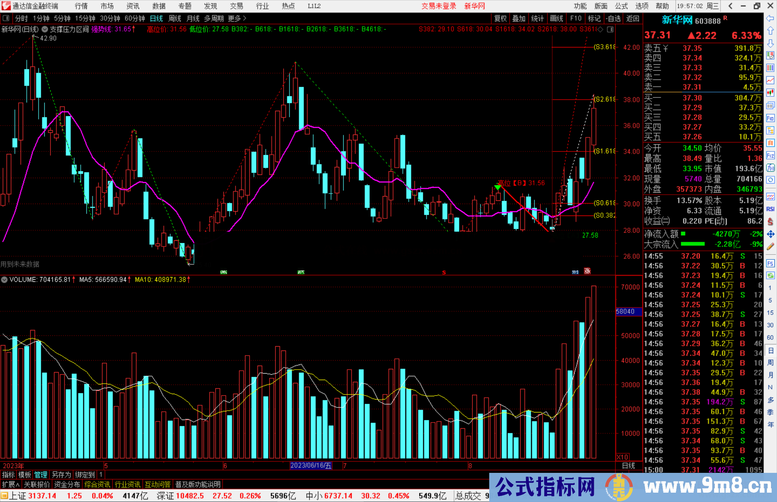Click the 2023/06/16 date marker on timeline
Screen dimensions: 777x502
click(x=311, y=465)
